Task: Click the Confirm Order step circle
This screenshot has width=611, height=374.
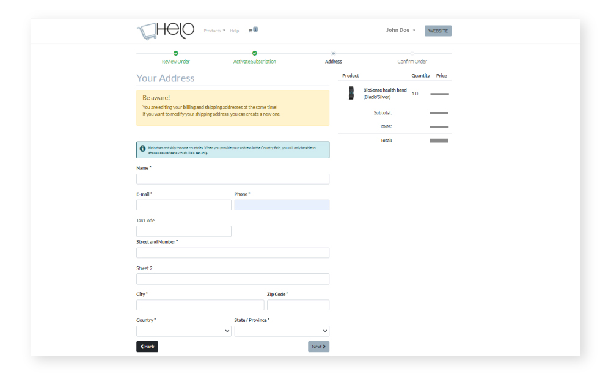Action: point(412,54)
